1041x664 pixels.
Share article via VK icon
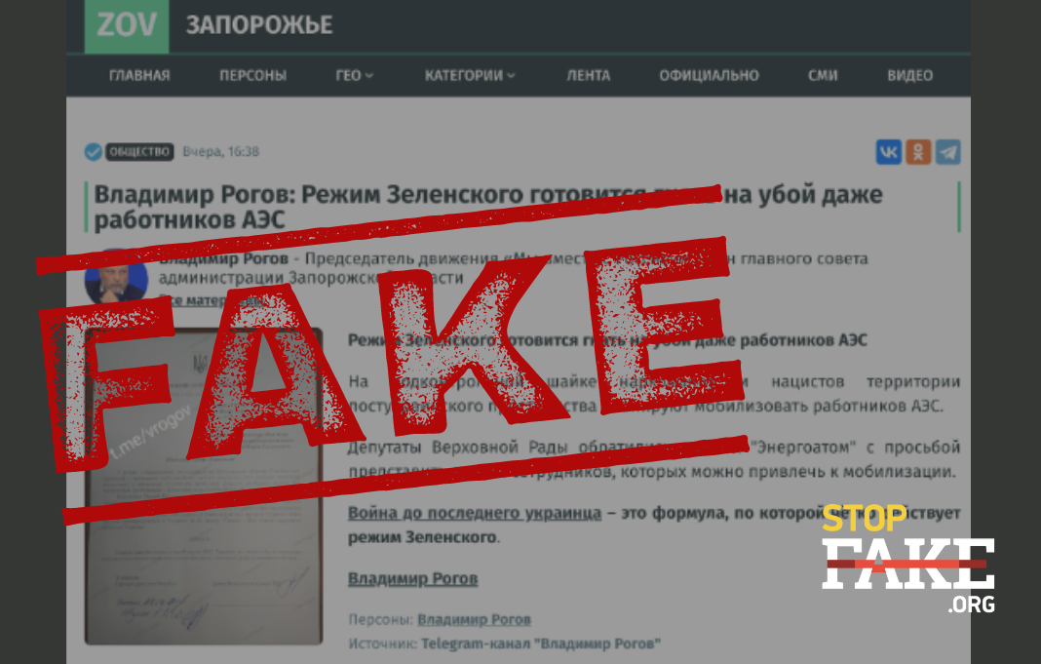tap(888, 152)
